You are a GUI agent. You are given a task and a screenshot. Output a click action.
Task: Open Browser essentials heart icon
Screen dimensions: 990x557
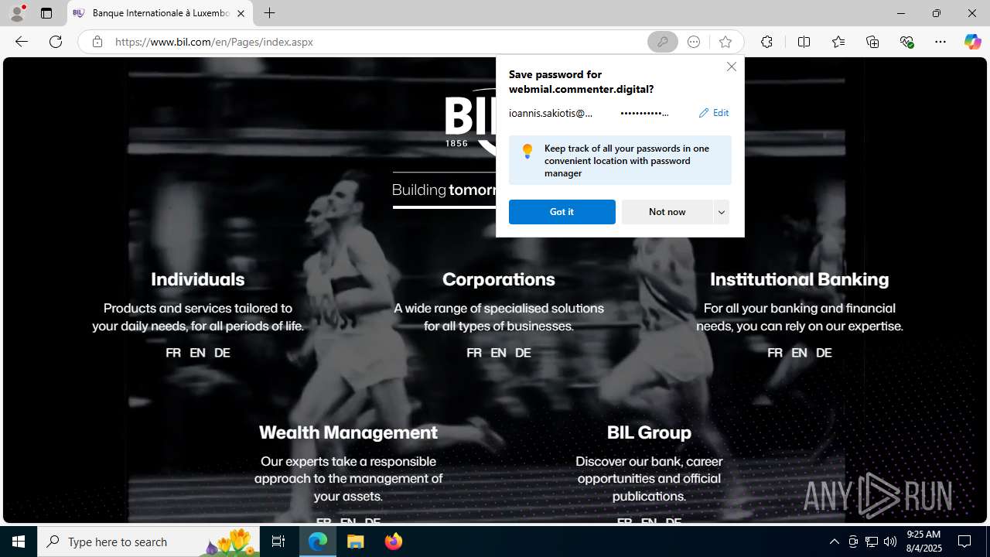(x=906, y=42)
